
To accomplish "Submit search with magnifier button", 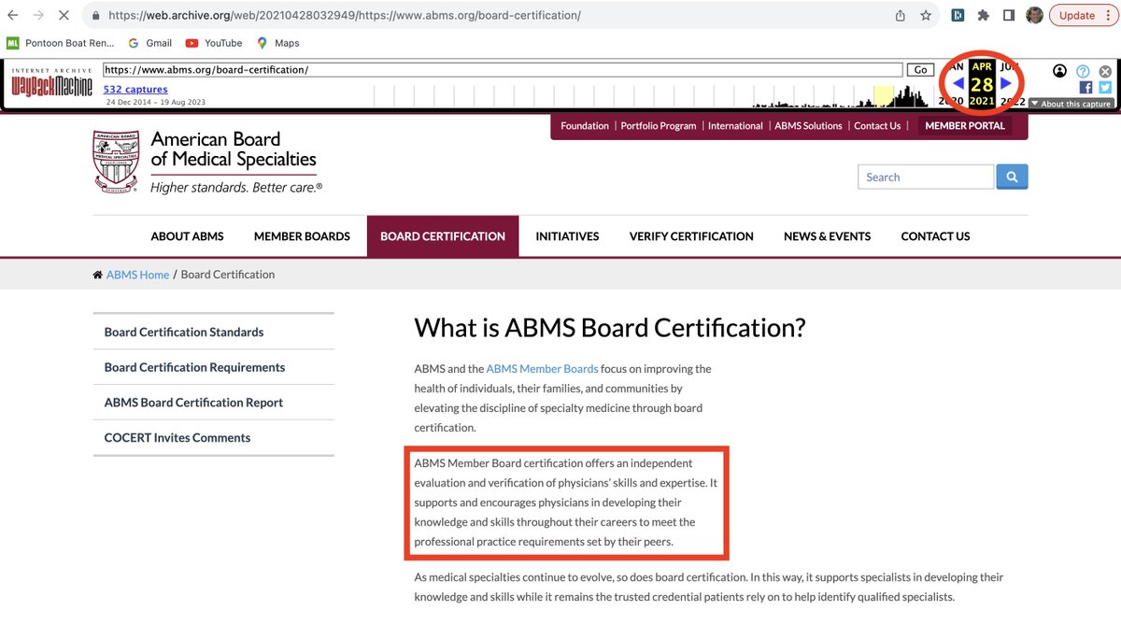I will [1012, 177].
